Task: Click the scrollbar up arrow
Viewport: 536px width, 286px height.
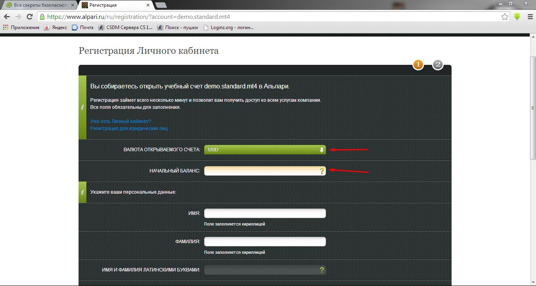Action: pos(532,36)
